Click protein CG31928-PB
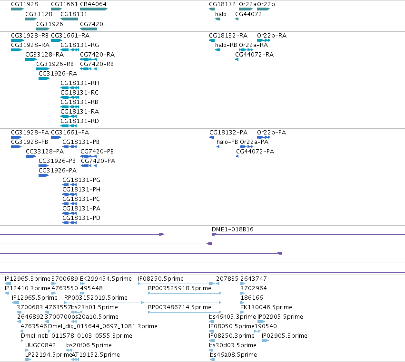 (30, 142)
